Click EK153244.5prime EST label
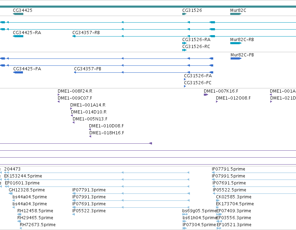Image resolution: width=296 pixels, height=230 pixels. pos(23,176)
